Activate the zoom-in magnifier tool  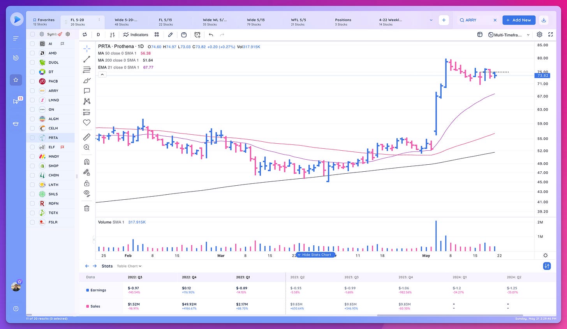tap(87, 147)
